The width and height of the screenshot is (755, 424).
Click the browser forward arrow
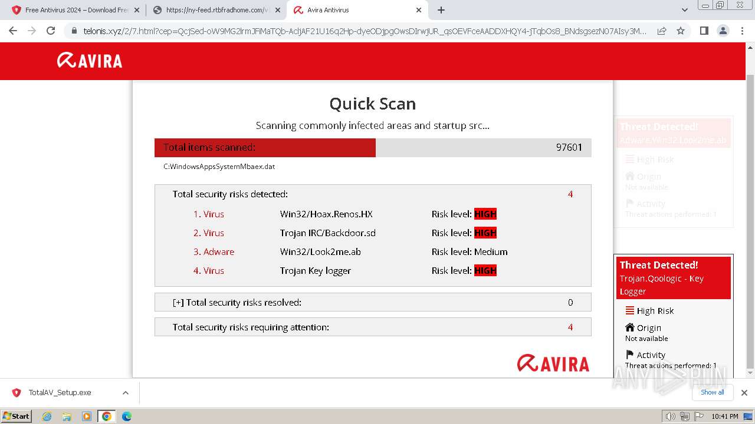coord(32,31)
